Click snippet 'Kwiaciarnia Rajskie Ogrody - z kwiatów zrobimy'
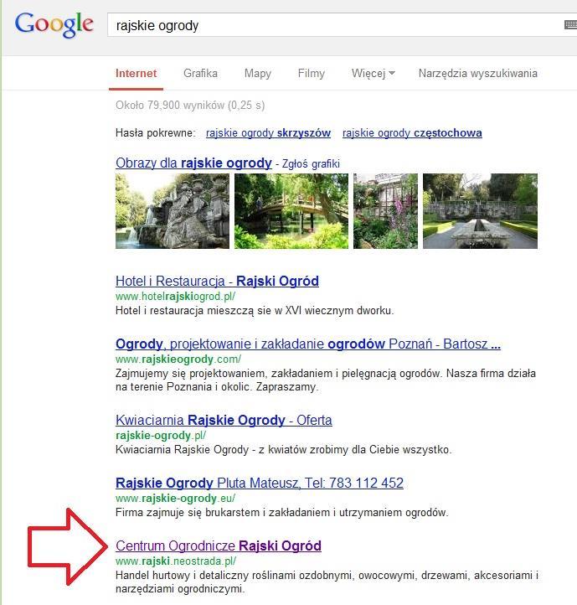The height and width of the screenshot is (605, 577). click(284, 449)
